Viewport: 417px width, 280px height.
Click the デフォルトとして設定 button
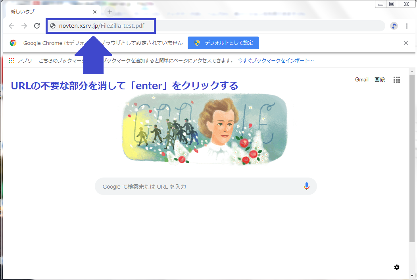pyautogui.click(x=223, y=43)
